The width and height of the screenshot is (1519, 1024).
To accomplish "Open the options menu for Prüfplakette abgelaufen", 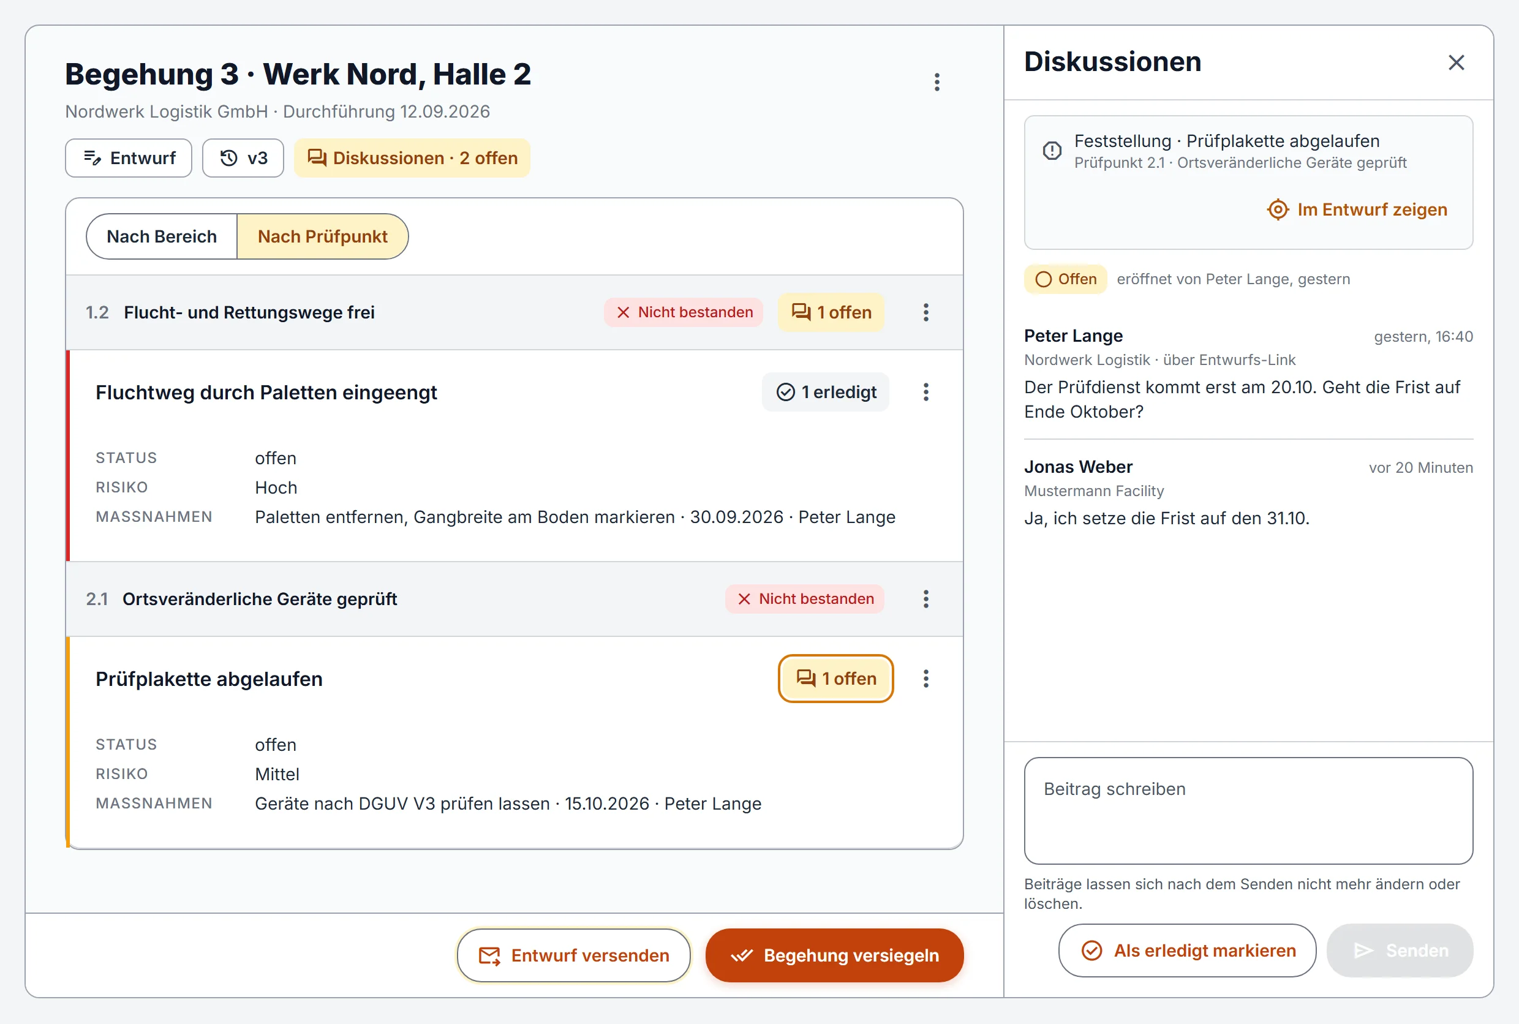I will [x=925, y=679].
